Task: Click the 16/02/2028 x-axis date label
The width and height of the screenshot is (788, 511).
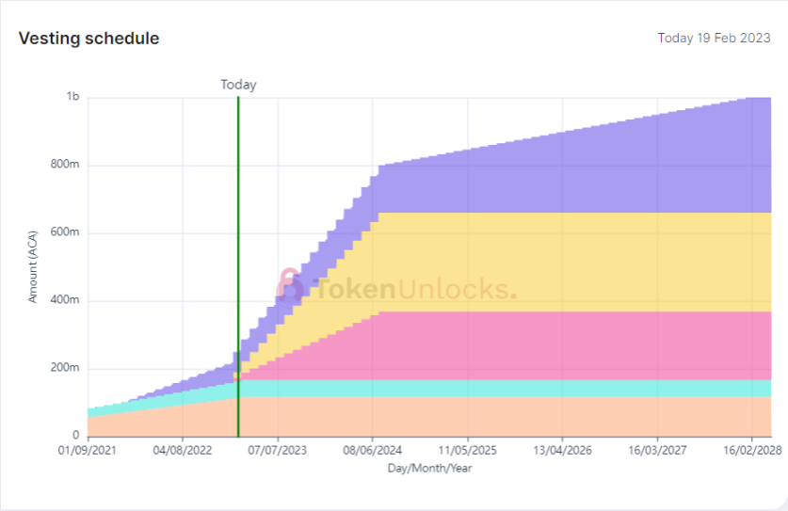Action: coord(752,451)
